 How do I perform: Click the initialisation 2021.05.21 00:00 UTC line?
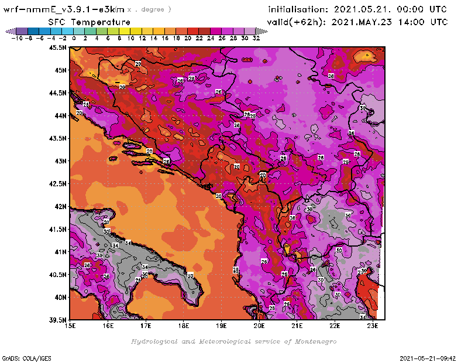pyautogui.click(x=357, y=9)
